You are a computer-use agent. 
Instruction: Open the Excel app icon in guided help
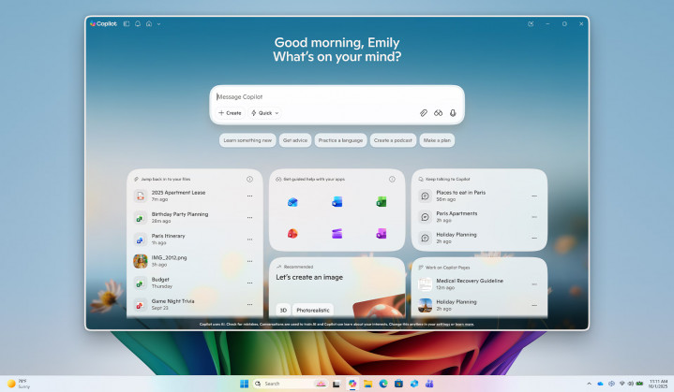click(382, 202)
